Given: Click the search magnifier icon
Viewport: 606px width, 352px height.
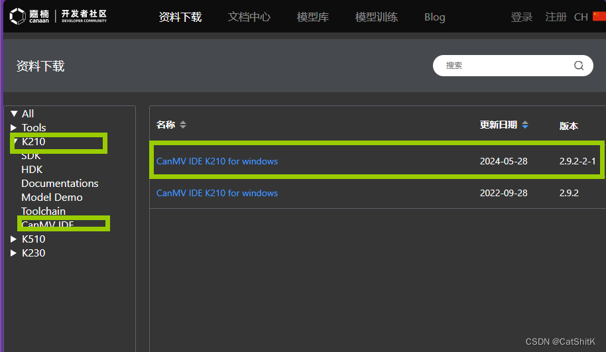Looking at the screenshot, I should [579, 66].
